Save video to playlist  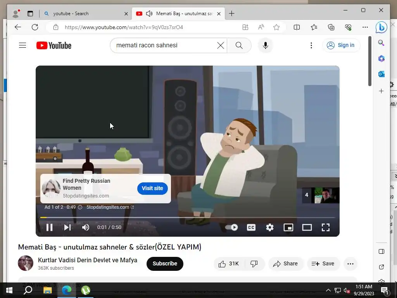tap(323, 264)
